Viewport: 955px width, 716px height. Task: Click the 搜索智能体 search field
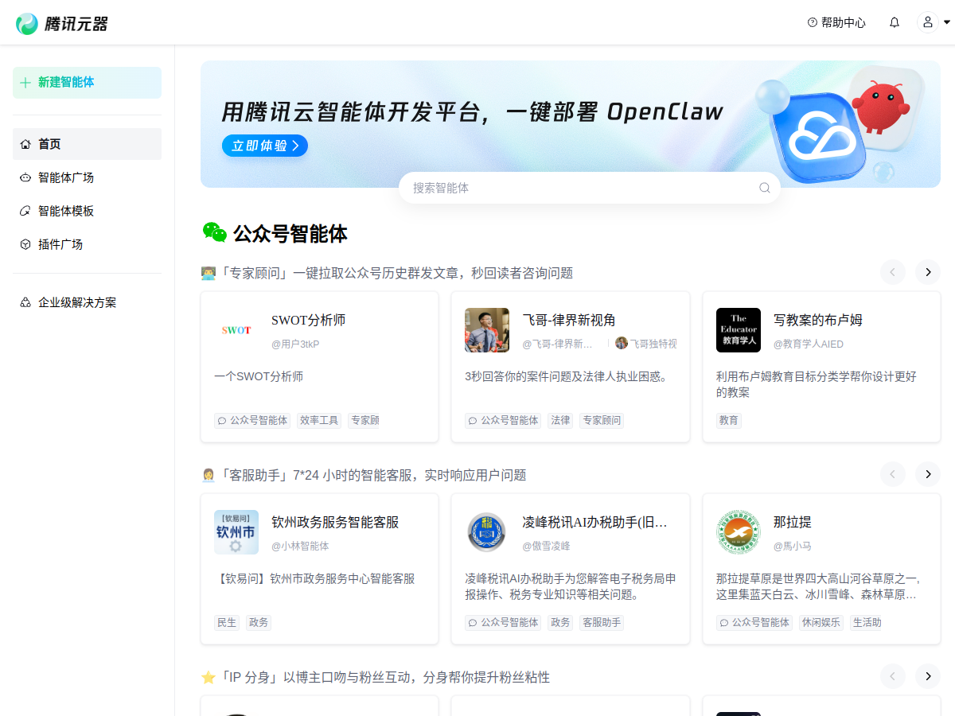589,188
